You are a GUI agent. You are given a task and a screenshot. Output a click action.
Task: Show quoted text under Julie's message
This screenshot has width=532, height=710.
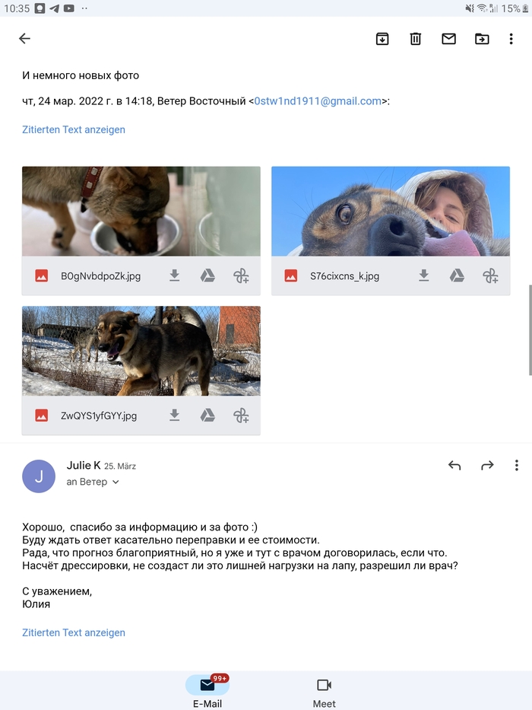pos(74,632)
